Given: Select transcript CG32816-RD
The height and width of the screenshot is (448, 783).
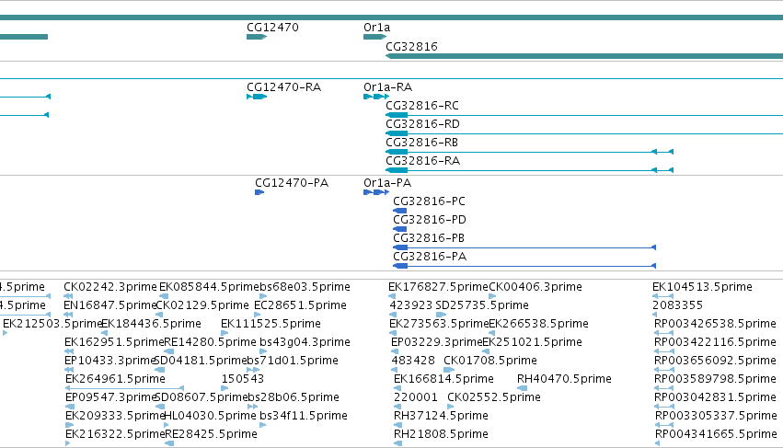Looking at the screenshot, I should coord(422,124).
